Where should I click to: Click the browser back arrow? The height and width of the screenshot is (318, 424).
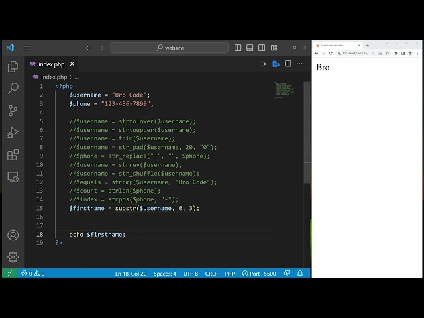317,53
